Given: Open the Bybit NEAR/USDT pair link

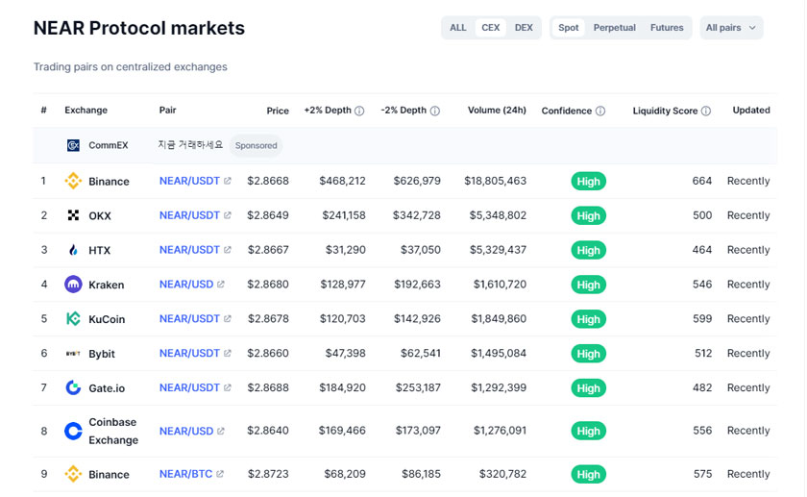Looking at the screenshot, I should [x=189, y=354].
